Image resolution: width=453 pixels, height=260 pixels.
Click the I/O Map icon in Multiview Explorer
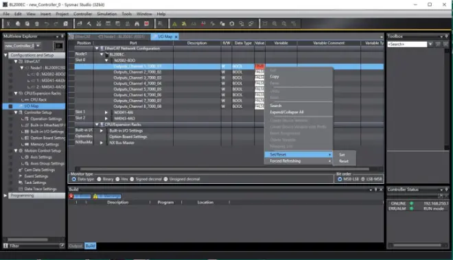pos(21,106)
